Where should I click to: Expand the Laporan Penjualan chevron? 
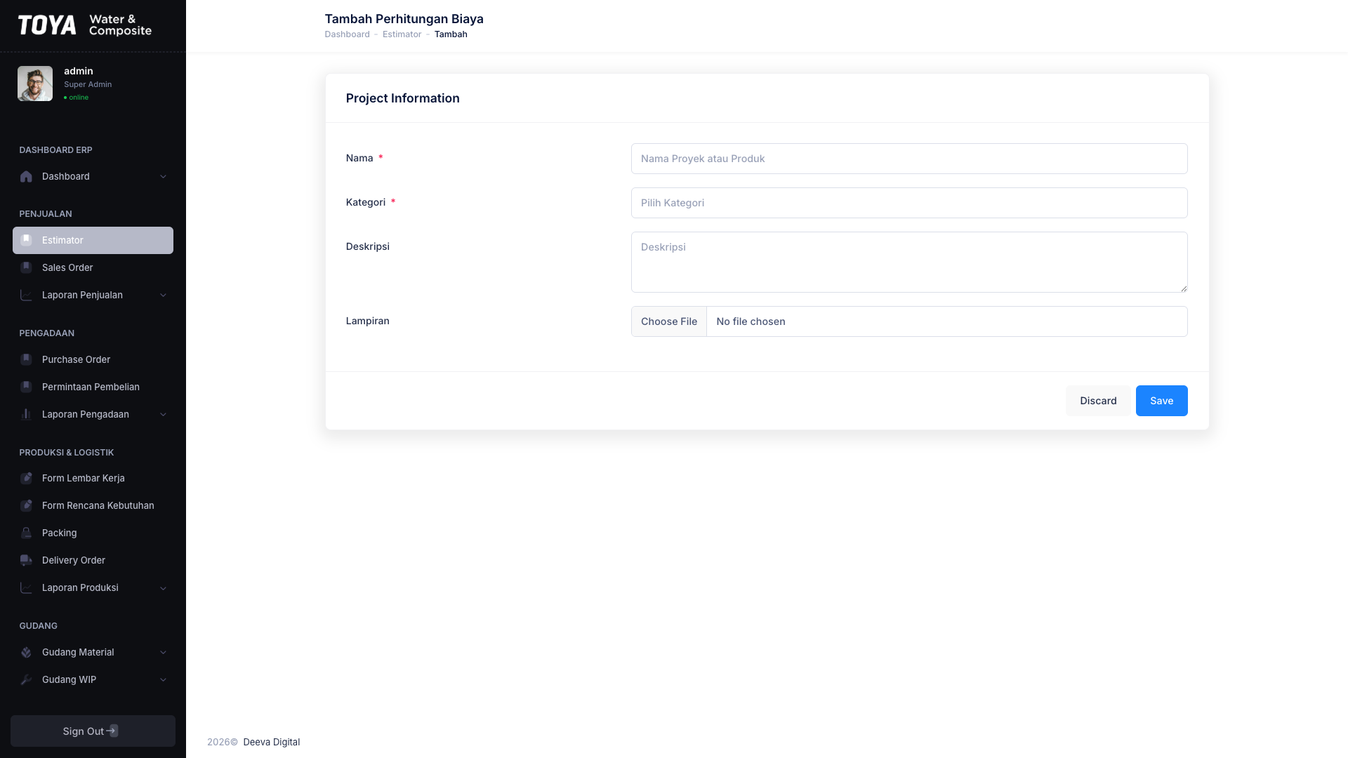[163, 295]
